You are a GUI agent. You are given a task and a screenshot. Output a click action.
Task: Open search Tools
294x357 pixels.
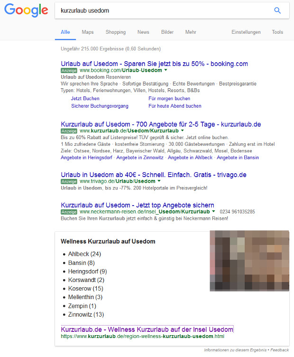pyautogui.click(x=277, y=32)
